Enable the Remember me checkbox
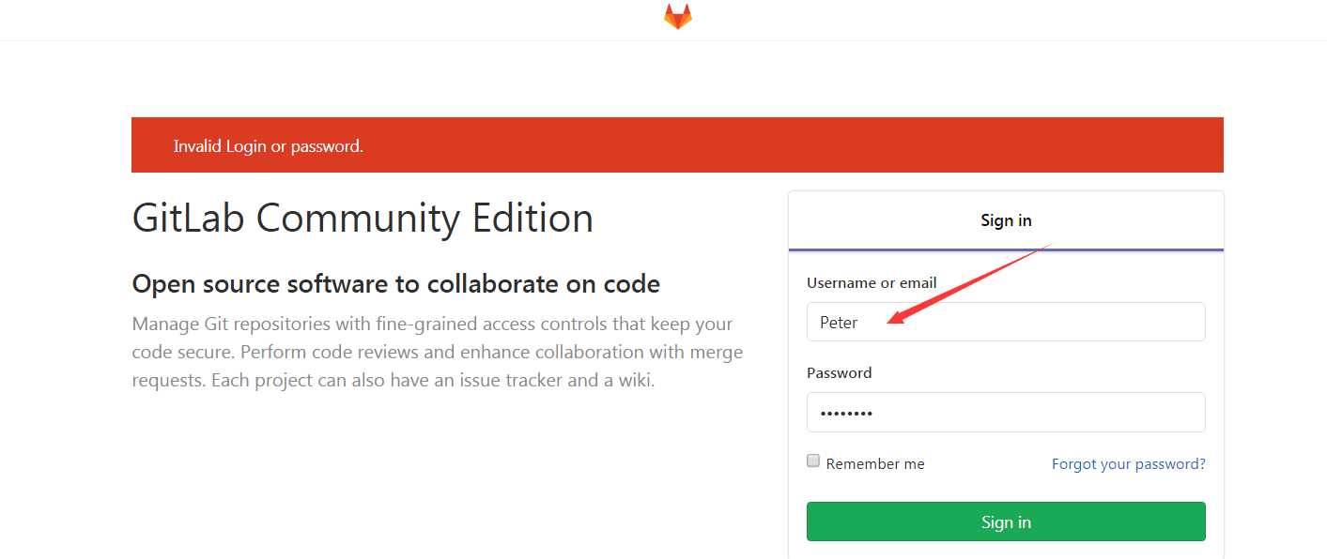This screenshot has height=559, width=1327. point(813,461)
